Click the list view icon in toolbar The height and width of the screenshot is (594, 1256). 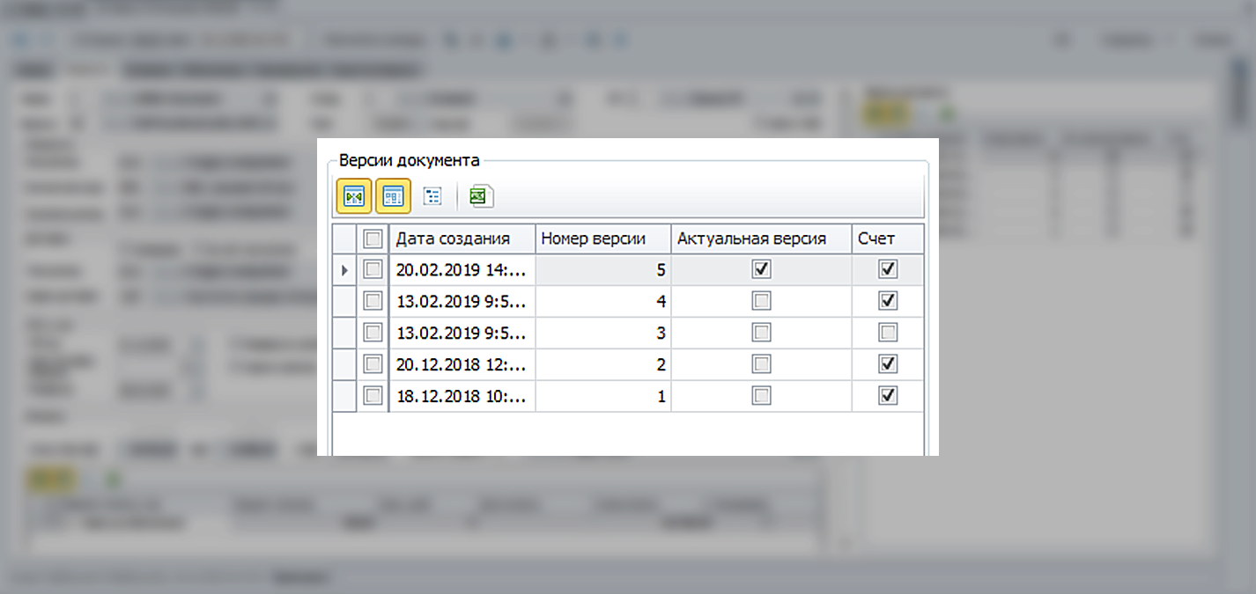pyautogui.click(x=432, y=196)
